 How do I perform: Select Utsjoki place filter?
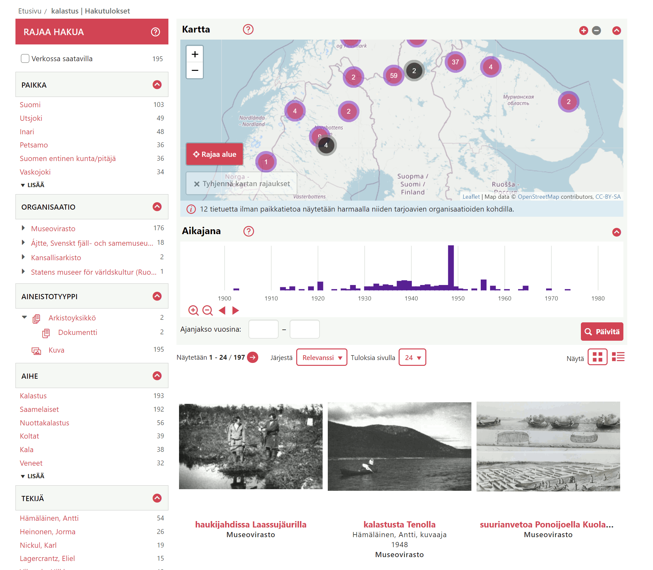pos(31,118)
